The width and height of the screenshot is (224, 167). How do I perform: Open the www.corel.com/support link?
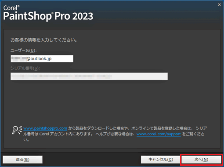(x=159, y=134)
